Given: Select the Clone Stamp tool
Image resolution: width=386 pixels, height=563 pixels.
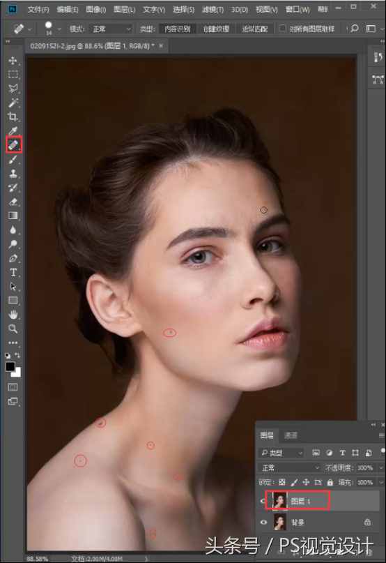Looking at the screenshot, I should point(13,174).
